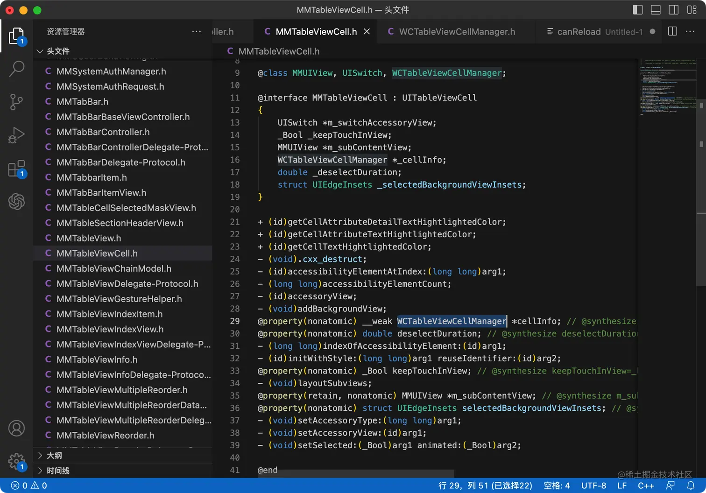Open the ChatGPT extension panel
Image resolution: width=706 pixels, height=493 pixels.
click(17, 202)
